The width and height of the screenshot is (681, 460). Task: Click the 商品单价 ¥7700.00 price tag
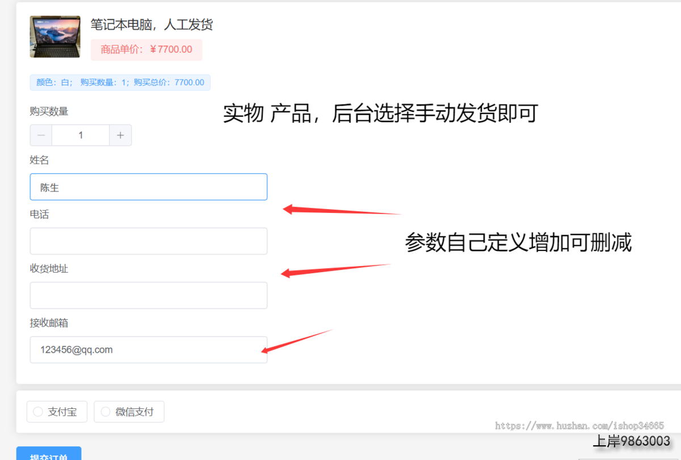click(x=146, y=50)
